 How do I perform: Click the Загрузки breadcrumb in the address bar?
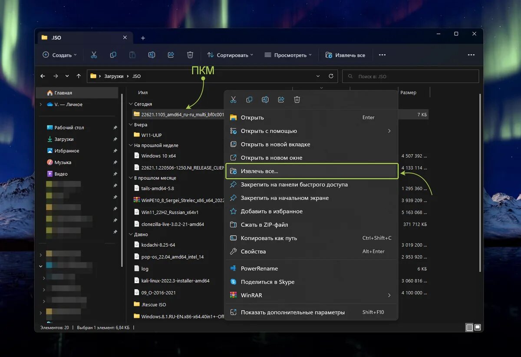click(x=114, y=76)
